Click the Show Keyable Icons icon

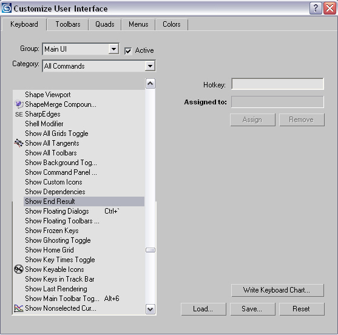19,269
